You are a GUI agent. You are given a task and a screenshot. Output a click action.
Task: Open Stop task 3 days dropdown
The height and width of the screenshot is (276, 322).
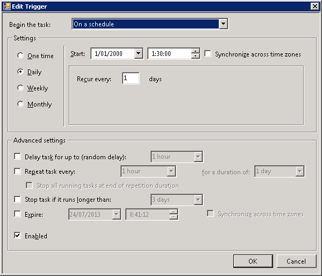click(198, 200)
